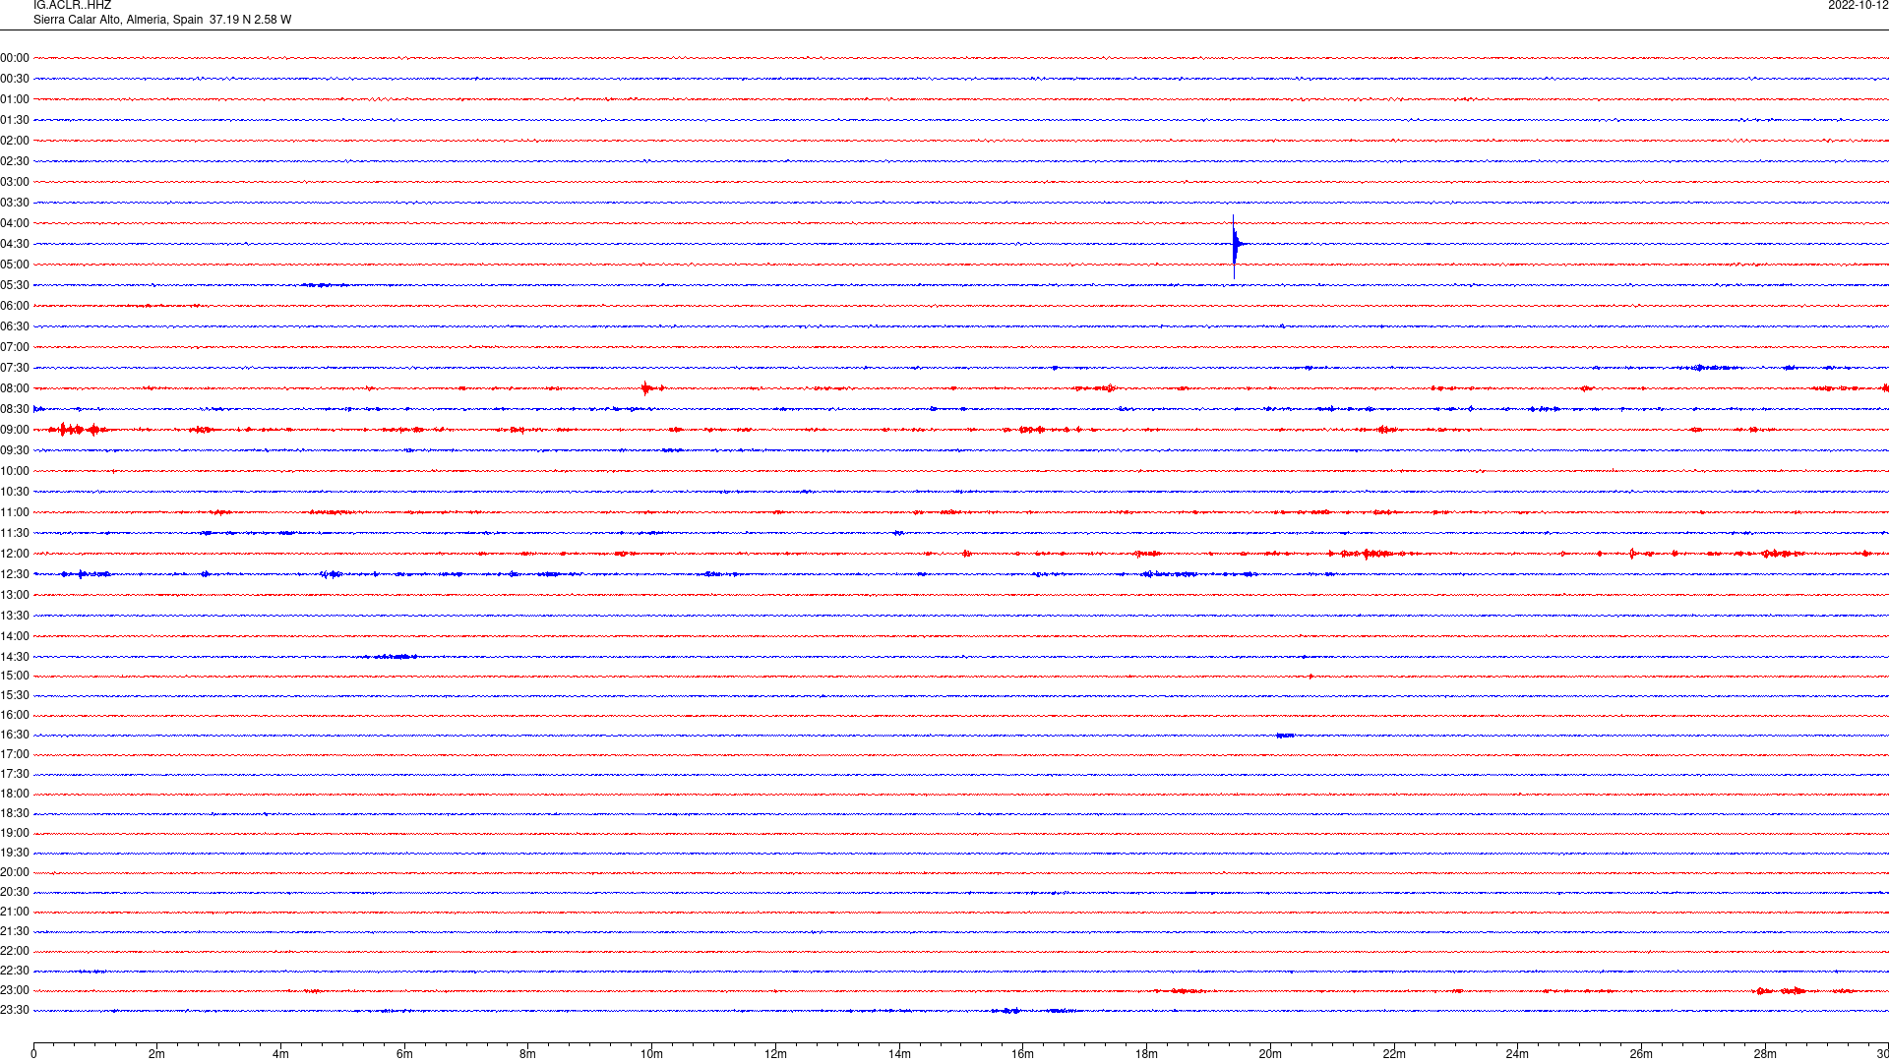Select the 24m axis label
This screenshot has height=1062, width=1889.
pos(1517,1054)
